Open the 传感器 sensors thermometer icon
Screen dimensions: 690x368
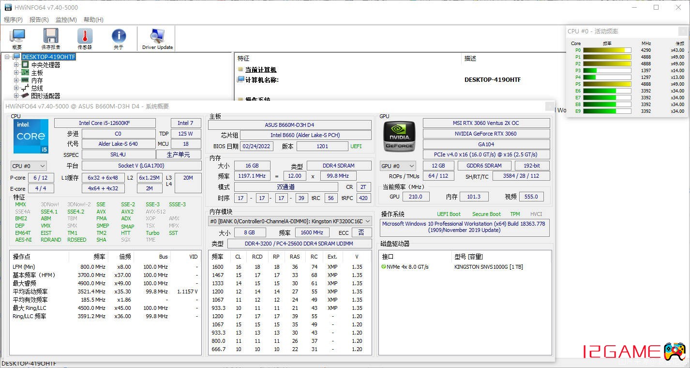[85, 39]
